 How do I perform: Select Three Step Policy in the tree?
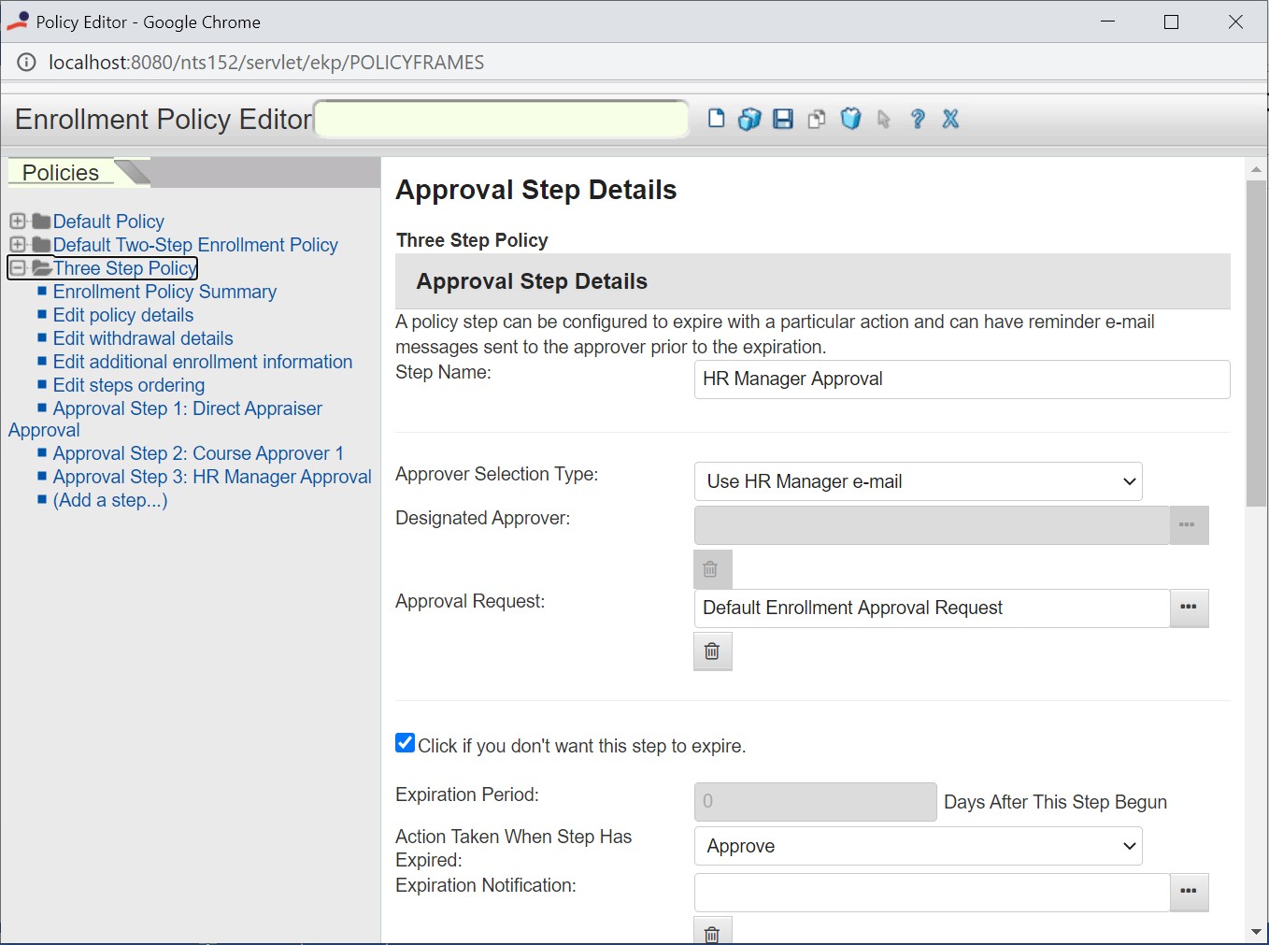125,268
